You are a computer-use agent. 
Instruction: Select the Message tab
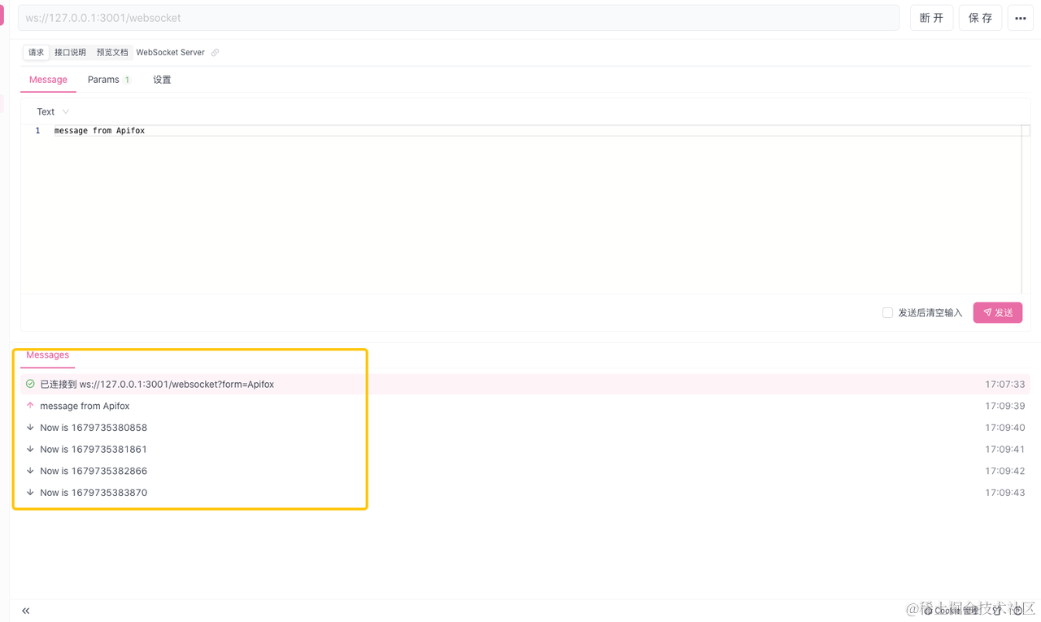click(48, 80)
